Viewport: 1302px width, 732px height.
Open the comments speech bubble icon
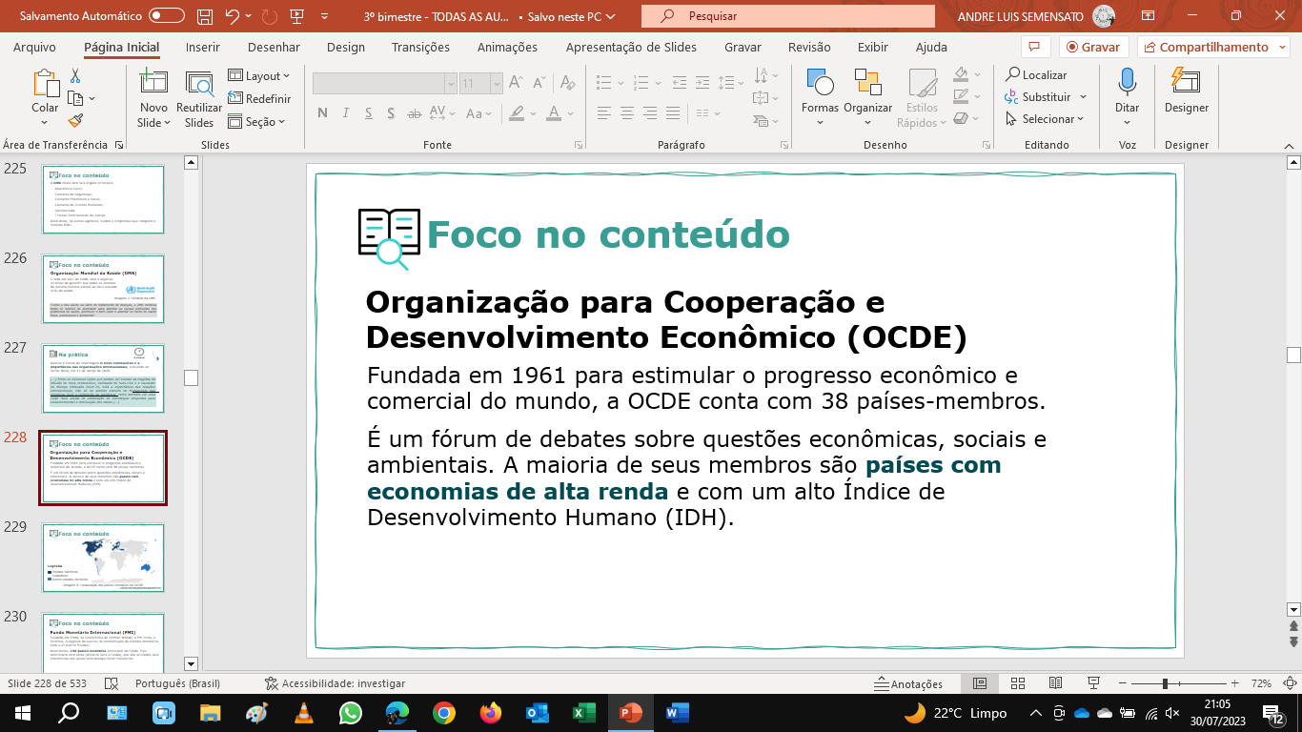click(x=1034, y=47)
